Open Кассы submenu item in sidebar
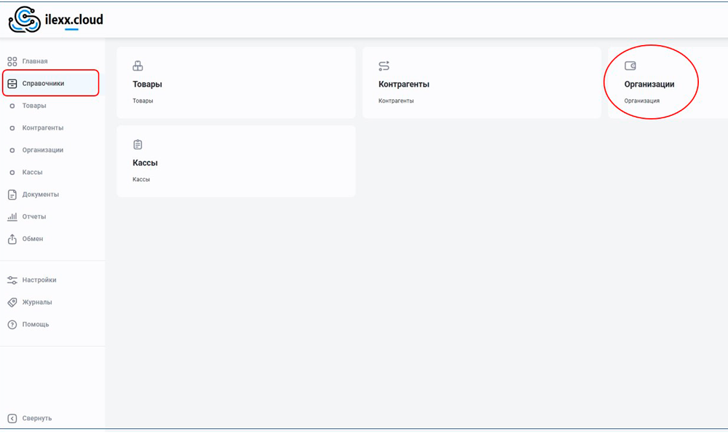728x437 pixels. click(32, 173)
